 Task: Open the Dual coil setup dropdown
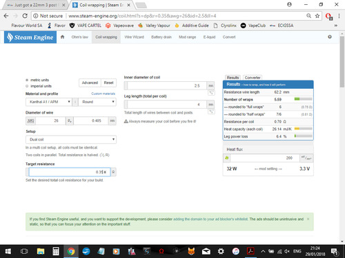coord(71,140)
